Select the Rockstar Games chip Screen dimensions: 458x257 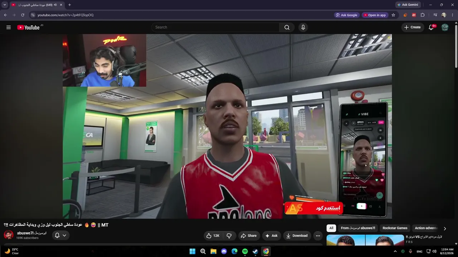click(x=395, y=228)
